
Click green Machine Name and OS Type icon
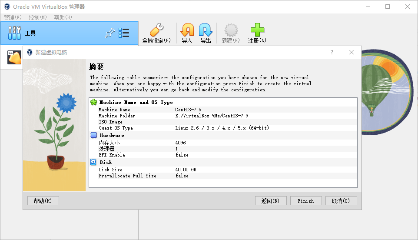pyautogui.click(x=93, y=102)
